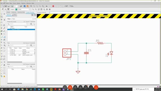Select the Circle draw tool
This screenshot has width=161, height=91.
coord(2,71)
